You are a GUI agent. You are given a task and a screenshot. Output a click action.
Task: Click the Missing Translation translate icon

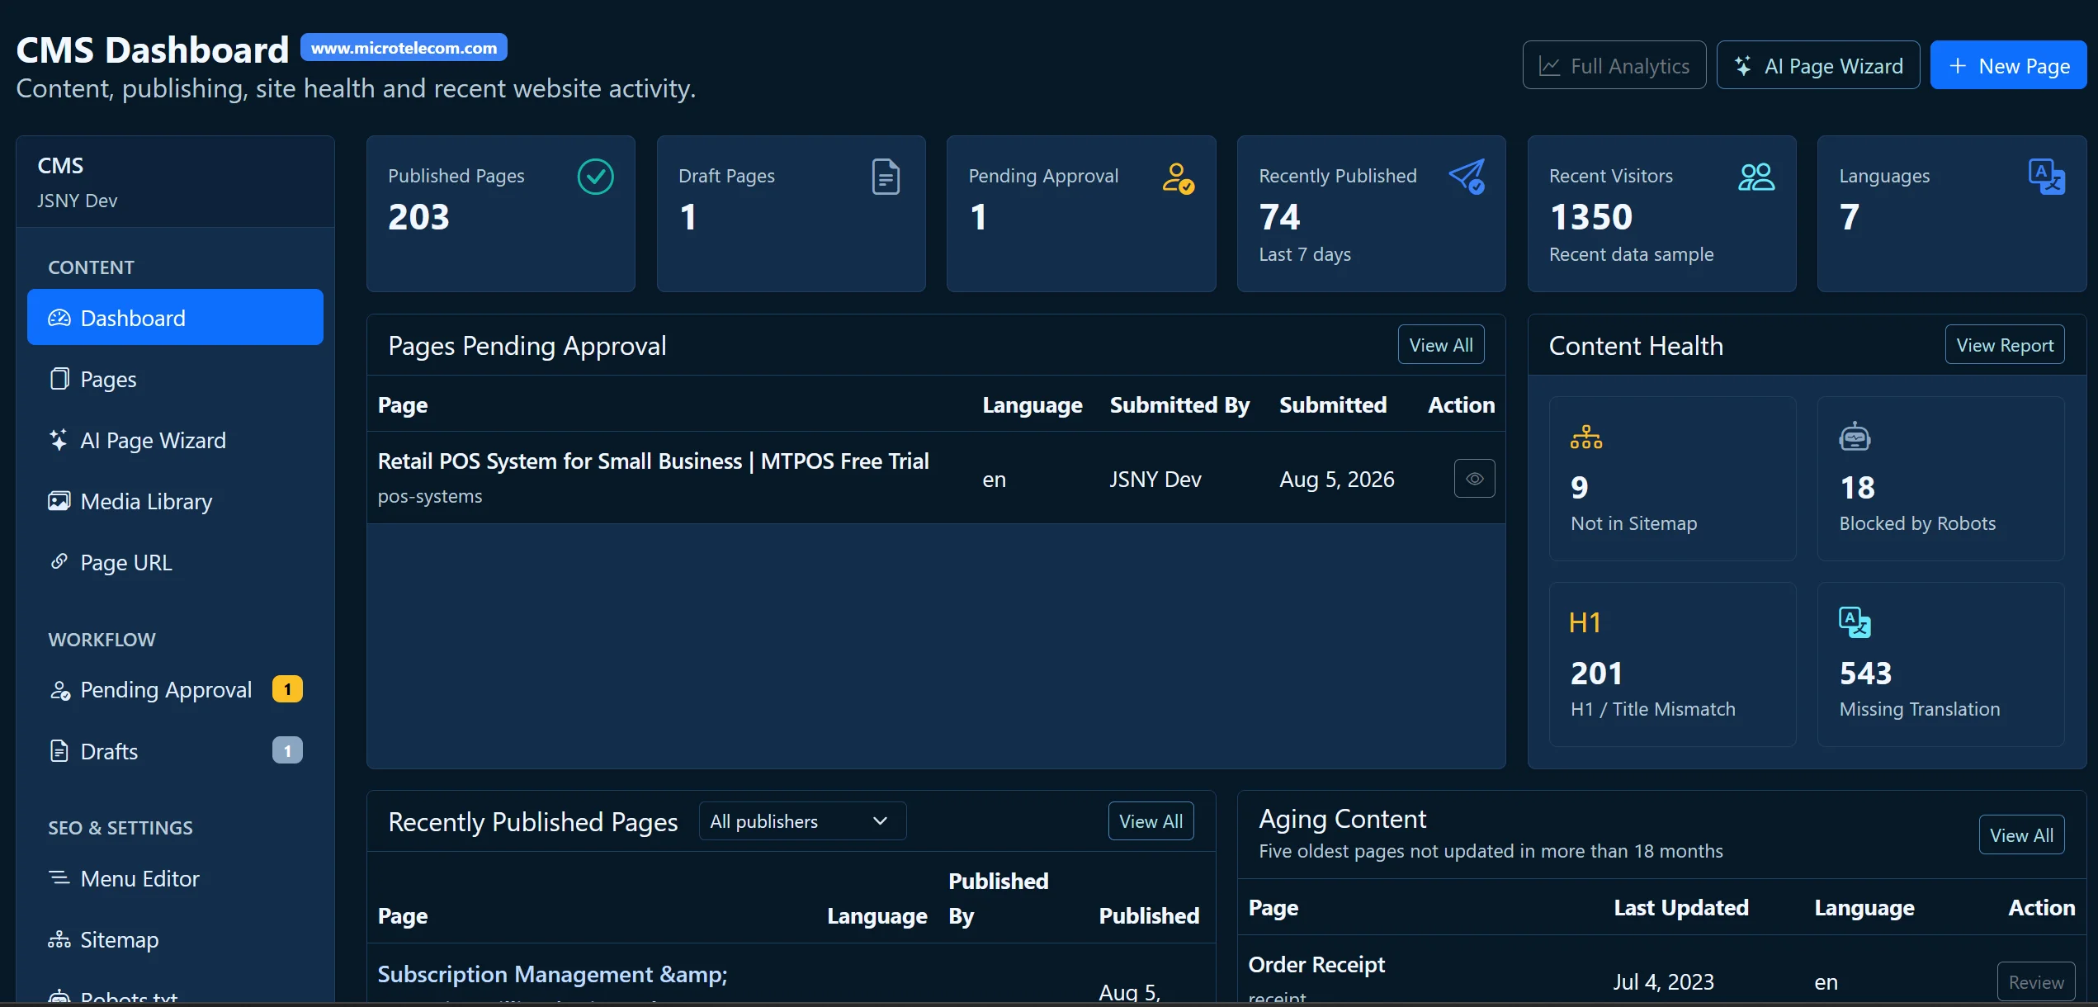point(1855,622)
